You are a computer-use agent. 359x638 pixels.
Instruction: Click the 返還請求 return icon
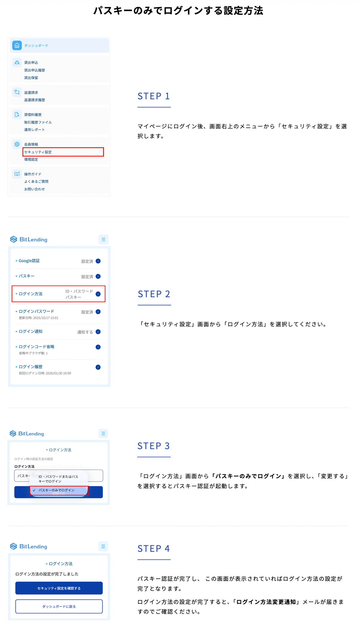coord(17,92)
